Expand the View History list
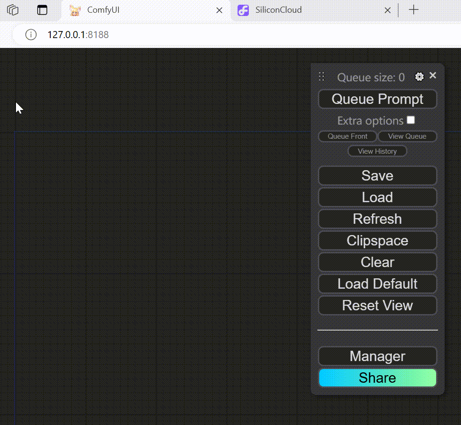 point(377,151)
